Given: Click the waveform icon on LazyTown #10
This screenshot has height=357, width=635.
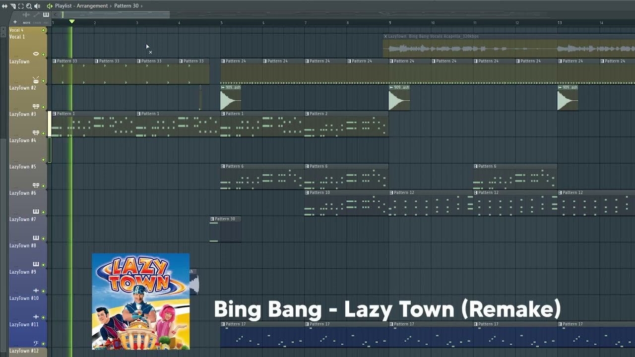Looking at the screenshot, I should pyautogui.click(x=36, y=316).
